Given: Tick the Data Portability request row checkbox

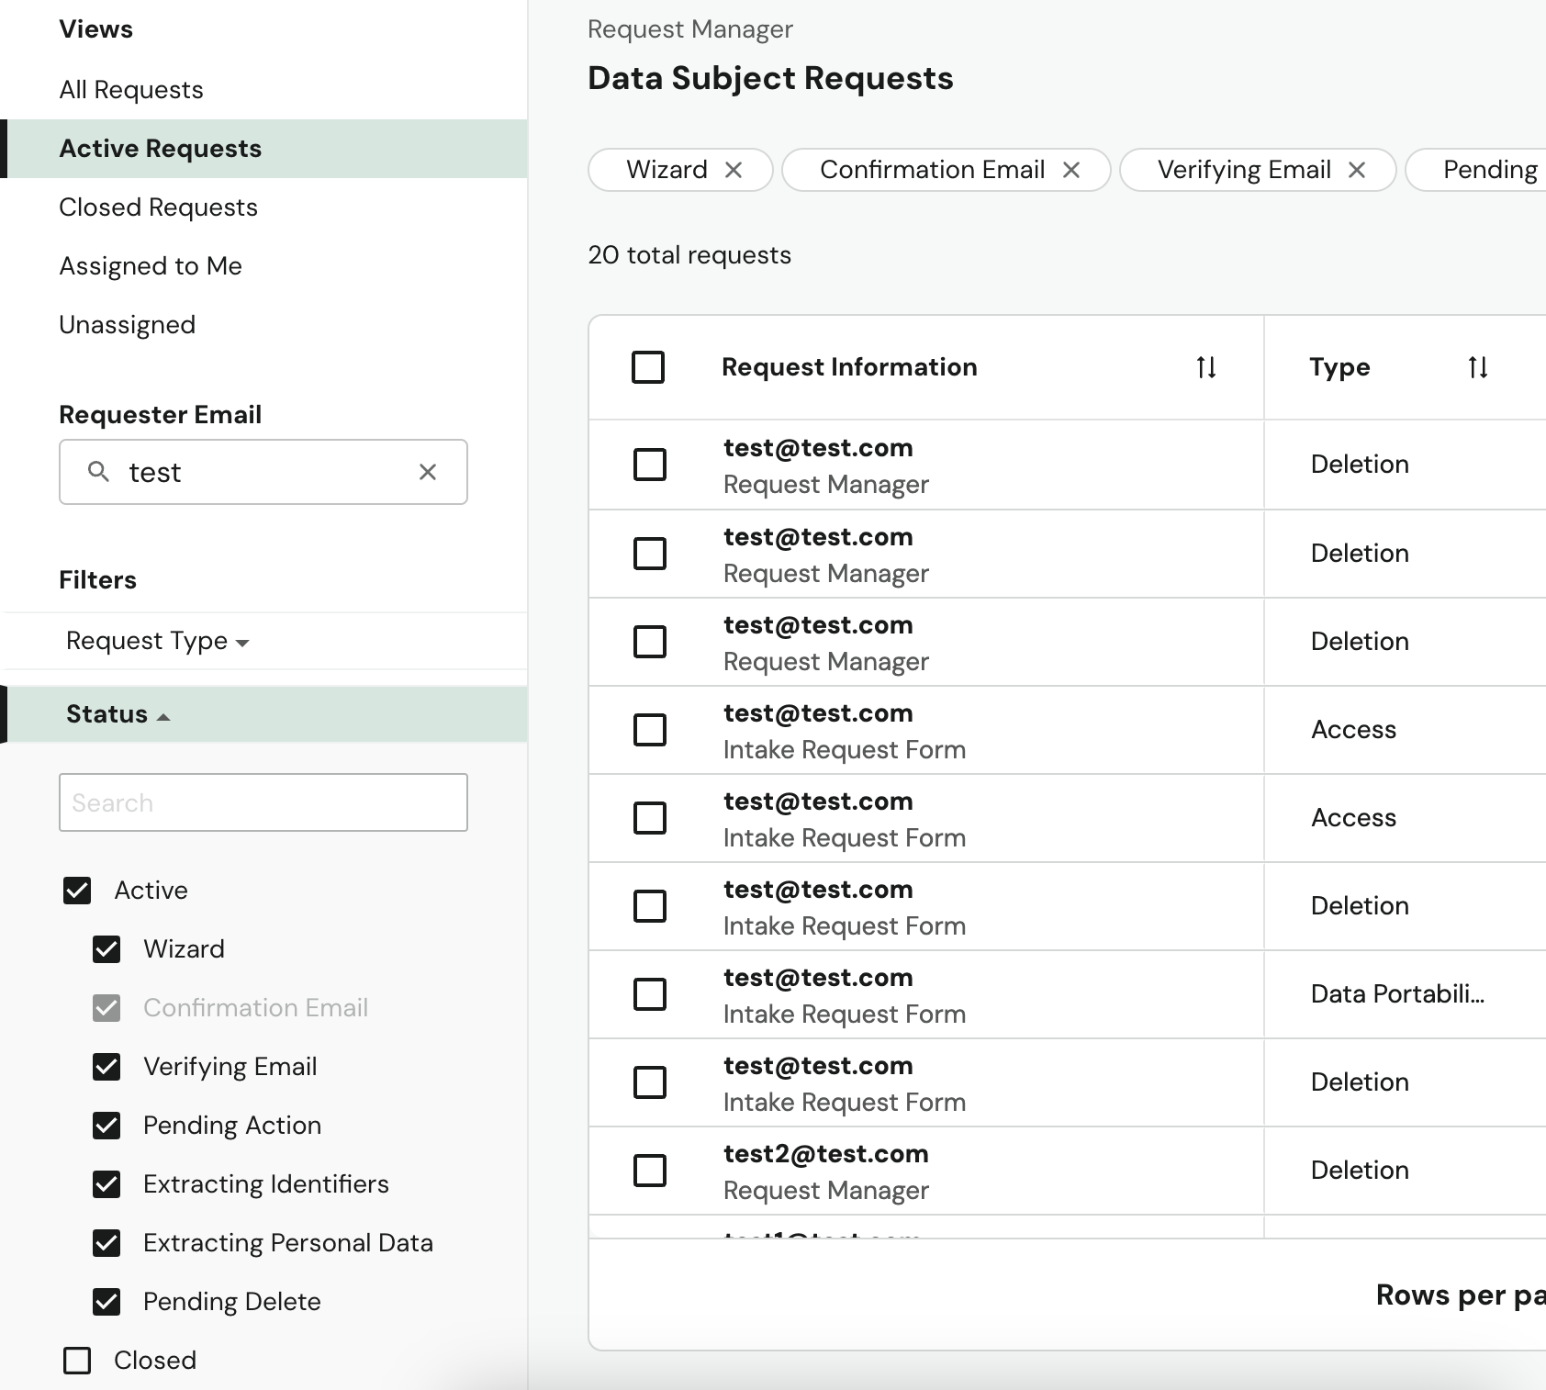Looking at the screenshot, I should (x=650, y=994).
